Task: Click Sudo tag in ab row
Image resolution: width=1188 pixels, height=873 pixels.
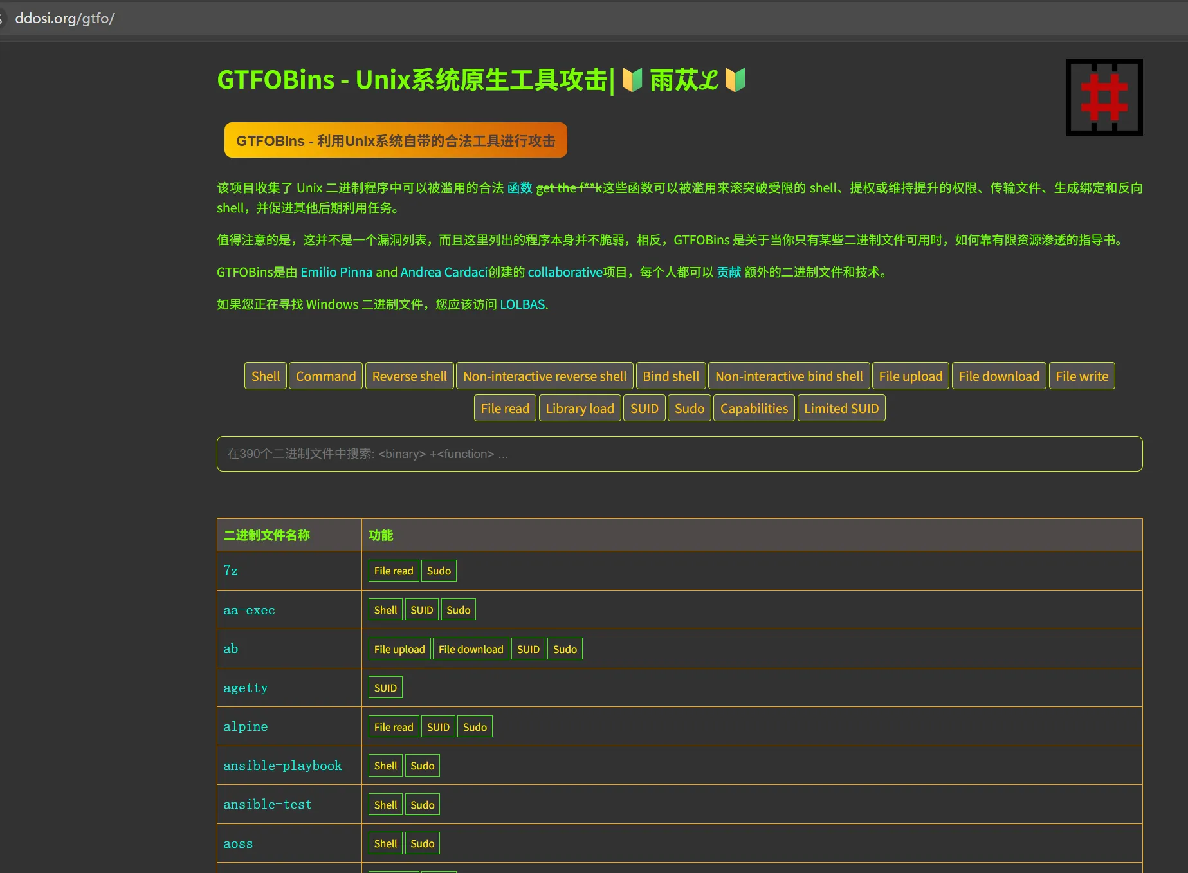Action: click(x=565, y=649)
